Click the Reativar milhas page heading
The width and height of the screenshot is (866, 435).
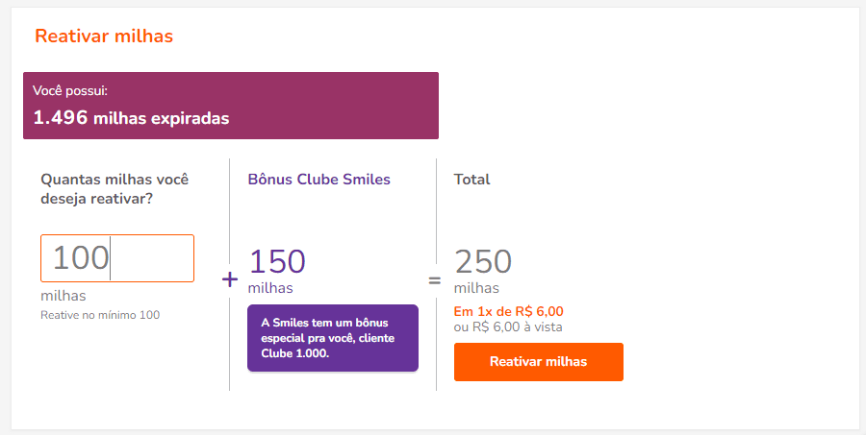pos(104,36)
